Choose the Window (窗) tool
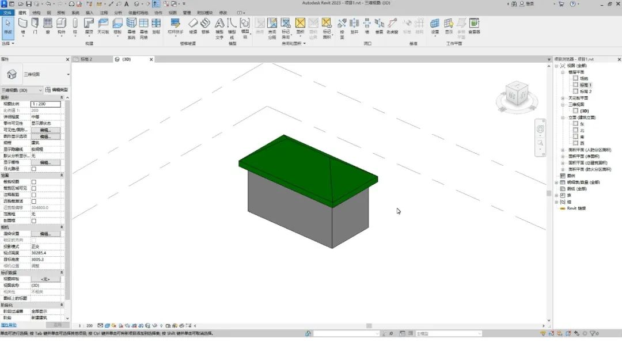Viewport: 622px width, 350px height. (x=47, y=25)
